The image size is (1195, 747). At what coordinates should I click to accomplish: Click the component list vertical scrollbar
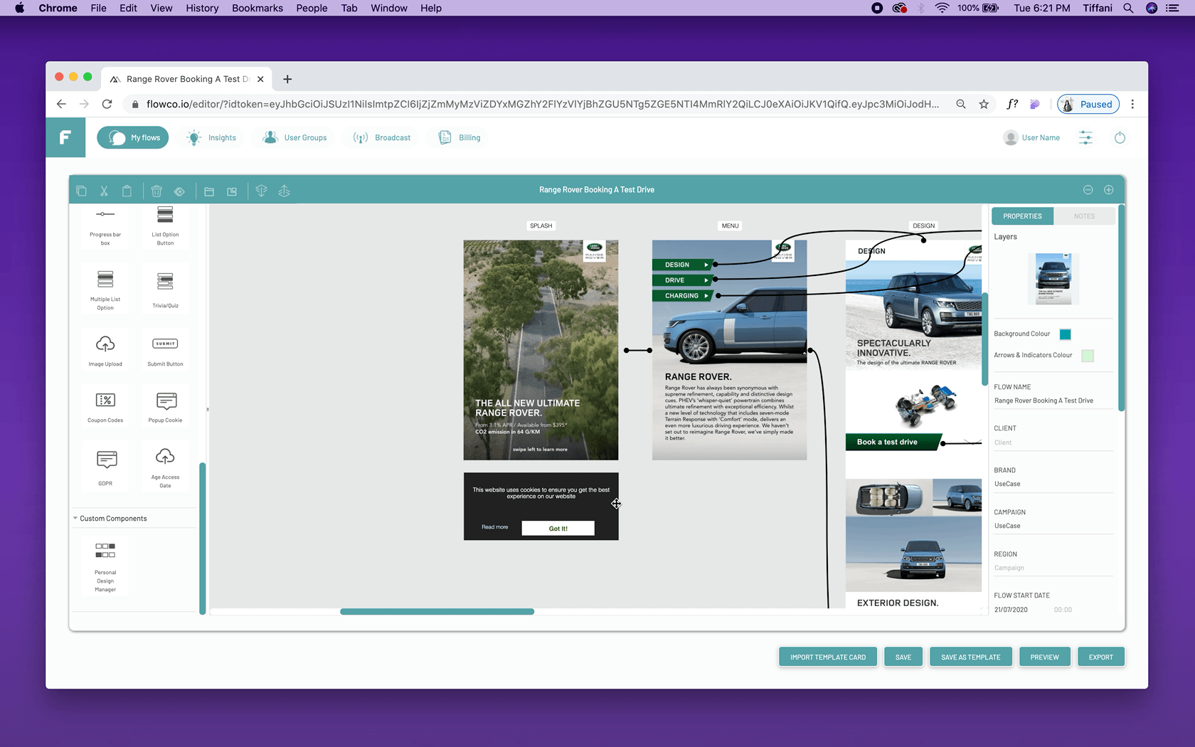coord(203,538)
